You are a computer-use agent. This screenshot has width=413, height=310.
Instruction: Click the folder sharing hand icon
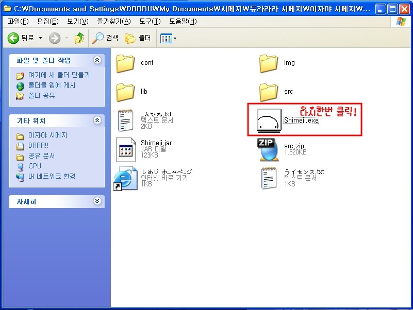pyautogui.click(x=20, y=96)
